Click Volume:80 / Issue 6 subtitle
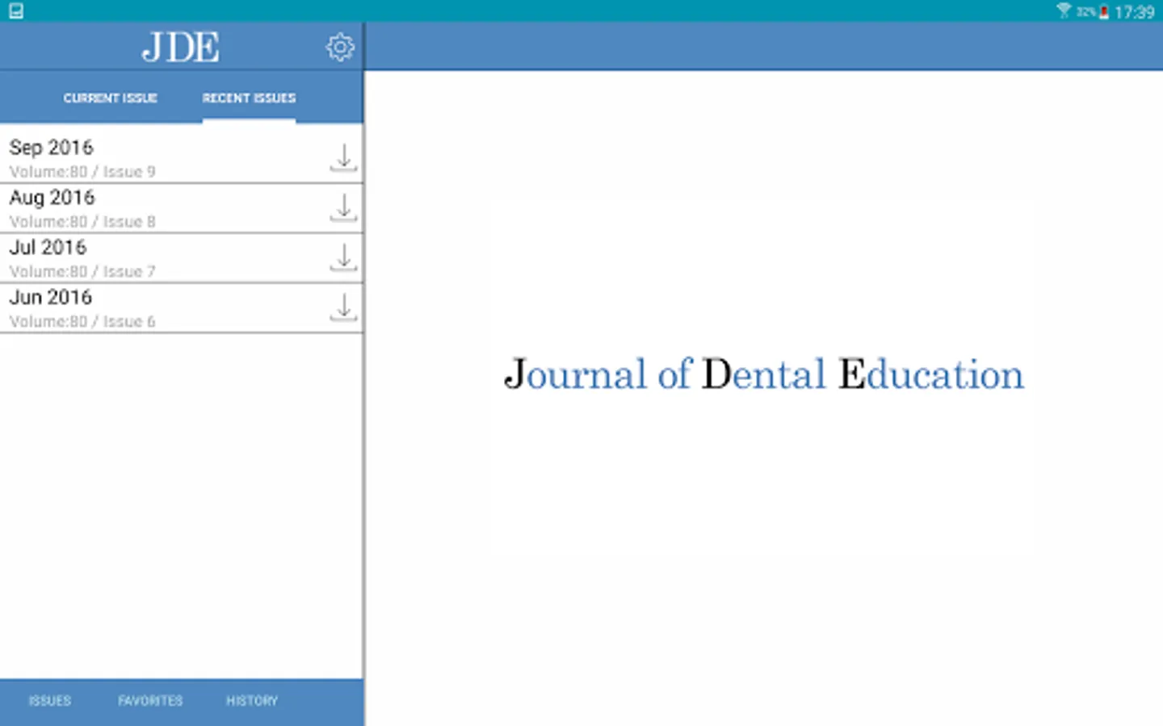The height and width of the screenshot is (726, 1163). (82, 322)
